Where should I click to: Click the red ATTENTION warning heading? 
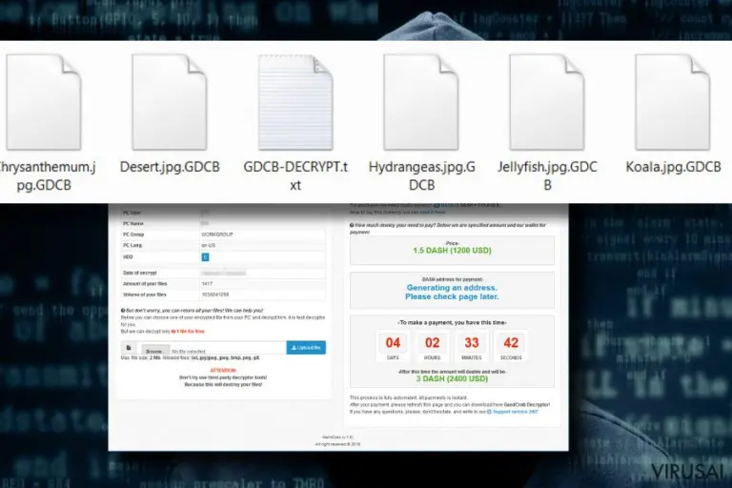223,371
